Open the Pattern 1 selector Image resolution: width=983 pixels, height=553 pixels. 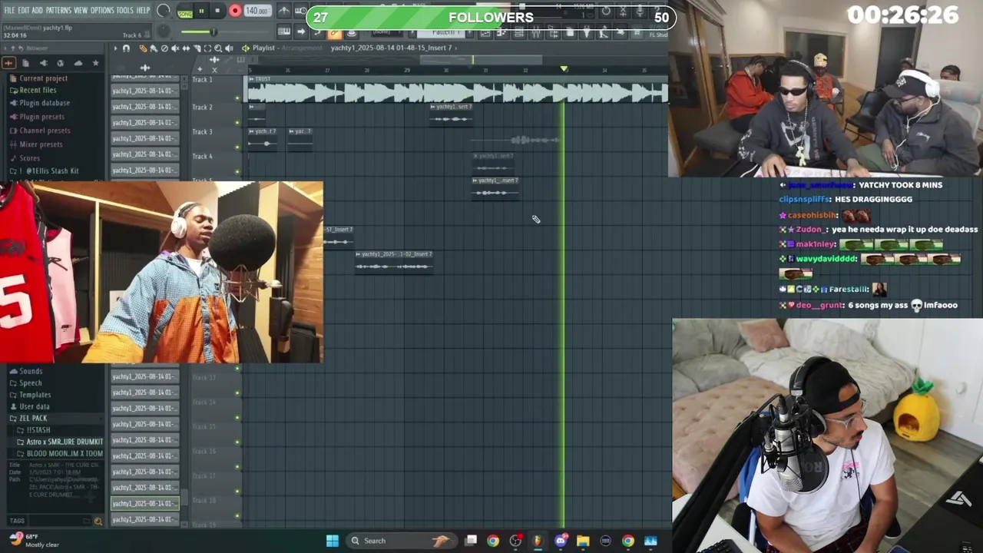click(x=441, y=32)
